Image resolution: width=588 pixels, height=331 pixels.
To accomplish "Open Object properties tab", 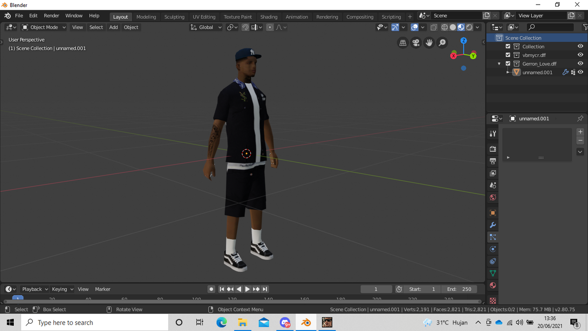I will (493, 213).
